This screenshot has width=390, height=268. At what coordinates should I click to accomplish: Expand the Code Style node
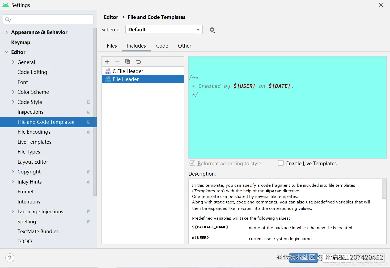pyautogui.click(x=13, y=102)
